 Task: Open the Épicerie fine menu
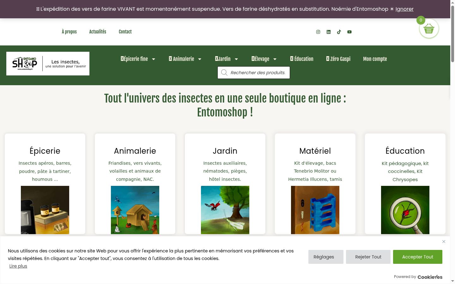pos(134,59)
